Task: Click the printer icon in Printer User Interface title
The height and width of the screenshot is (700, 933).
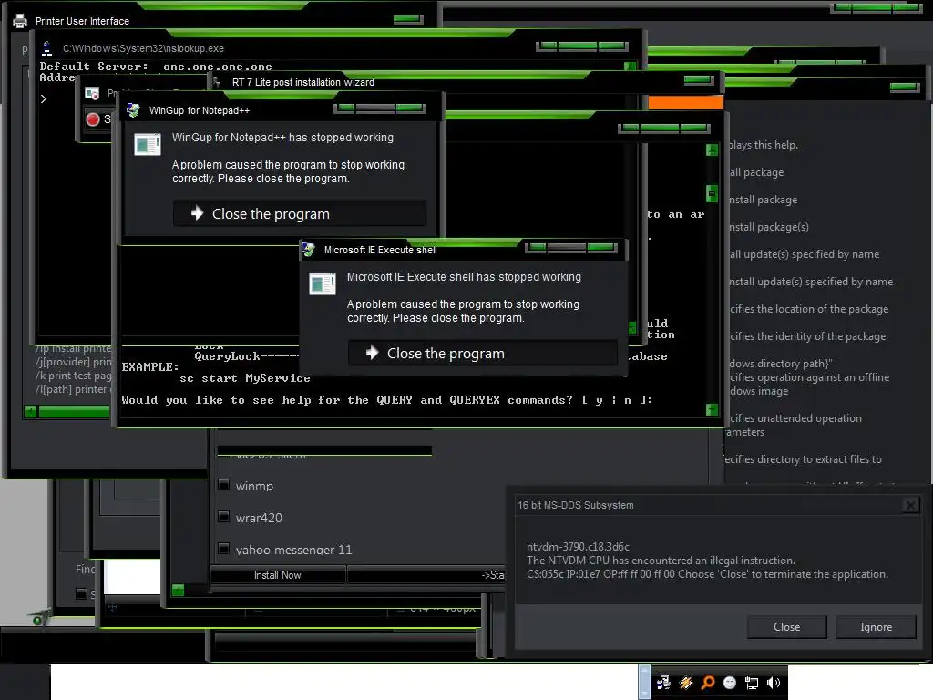Action: point(20,21)
